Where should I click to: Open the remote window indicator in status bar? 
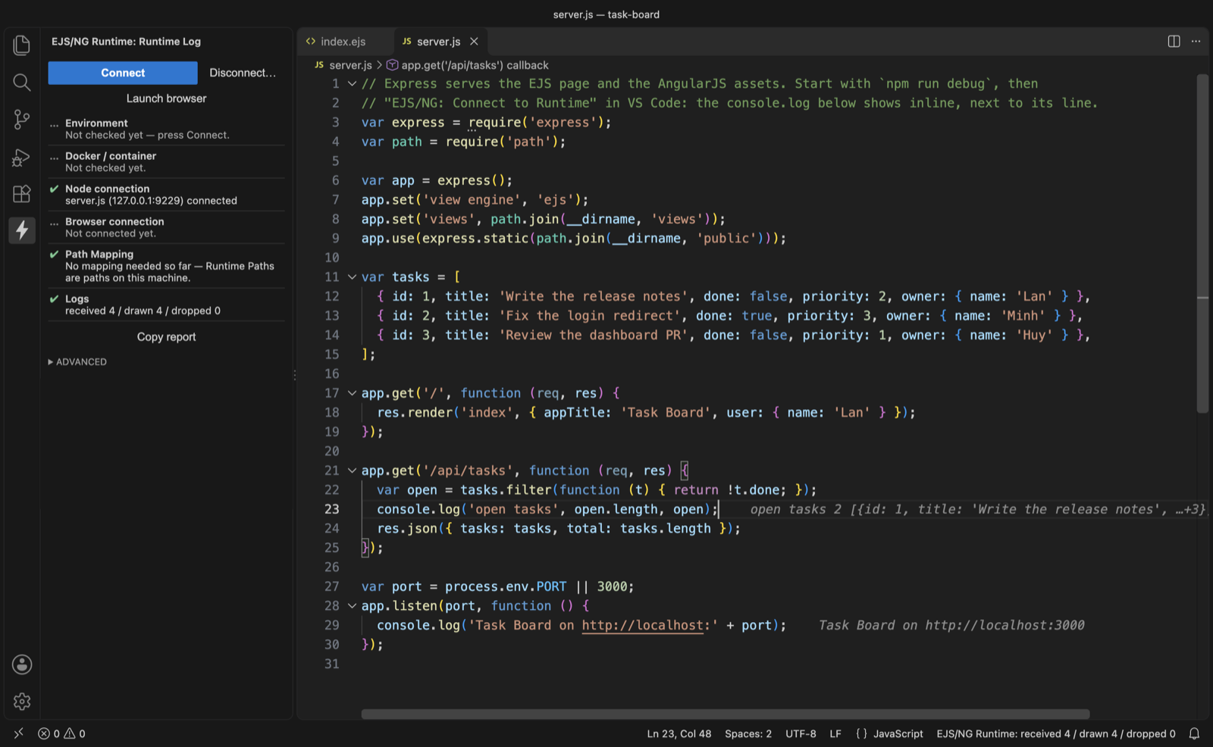point(19,733)
